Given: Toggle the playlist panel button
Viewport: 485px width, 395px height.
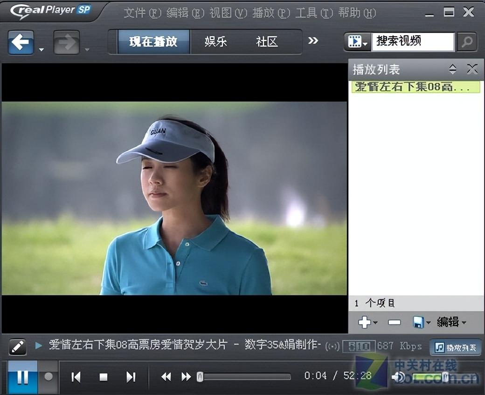Looking at the screenshot, I should (x=455, y=347).
